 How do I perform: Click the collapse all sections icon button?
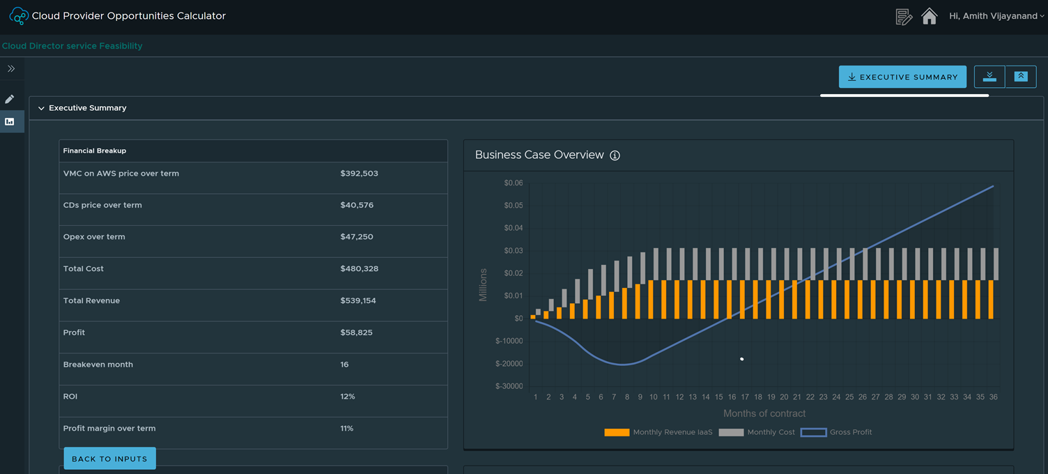pos(1021,77)
